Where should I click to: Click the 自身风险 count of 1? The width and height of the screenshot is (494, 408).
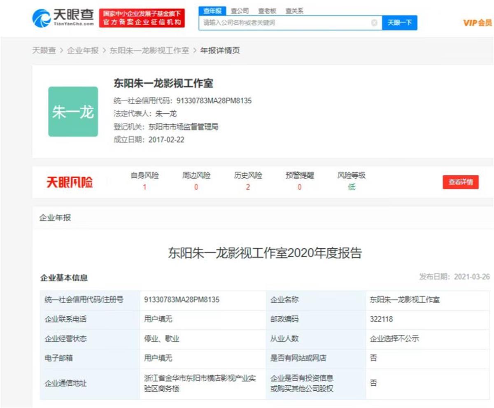click(144, 187)
